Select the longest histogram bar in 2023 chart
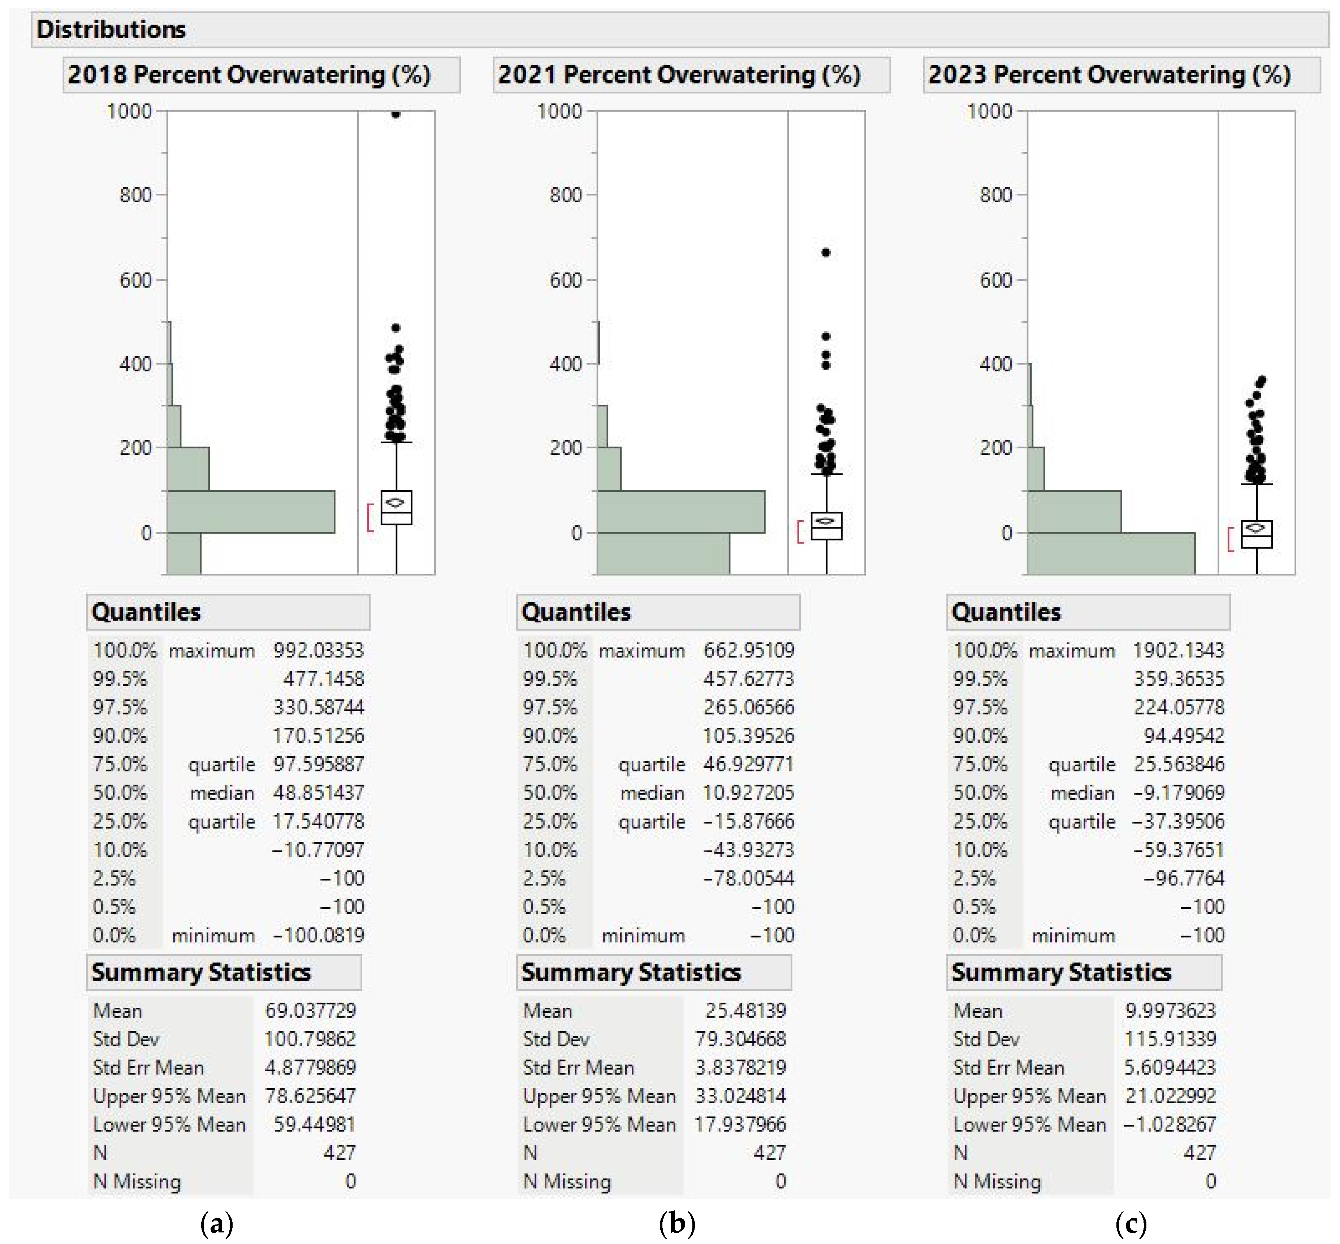1340x1244 pixels. (x=1111, y=553)
